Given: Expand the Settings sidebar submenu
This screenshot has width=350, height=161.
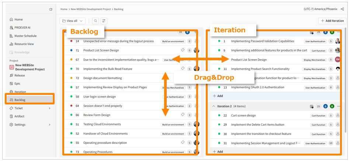Looking at the screenshot, I should click(49, 125).
